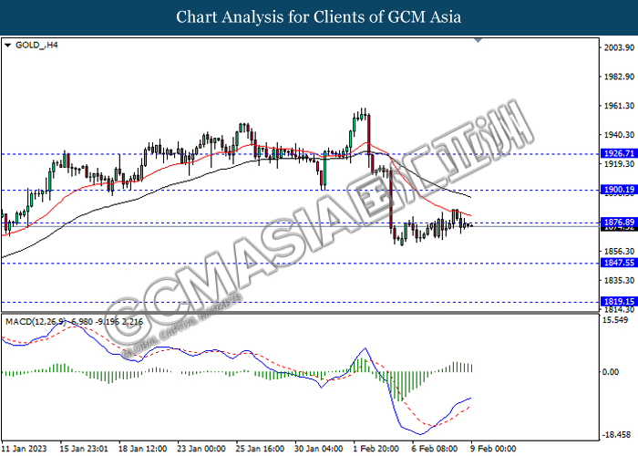Click the 2003.90 price axis value
The width and height of the screenshot is (638, 456).
coord(619,47)
